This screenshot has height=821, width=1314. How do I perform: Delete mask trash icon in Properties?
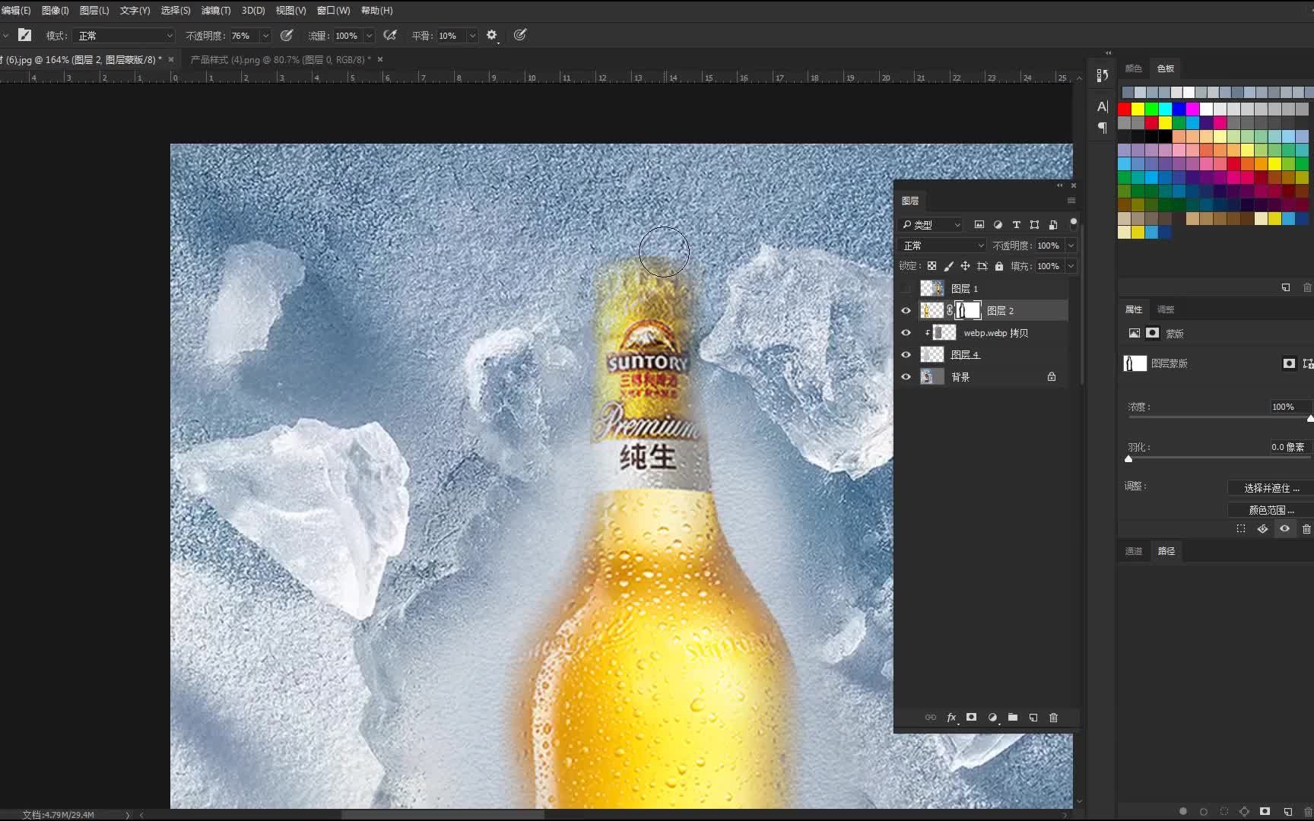(1306, 529)
